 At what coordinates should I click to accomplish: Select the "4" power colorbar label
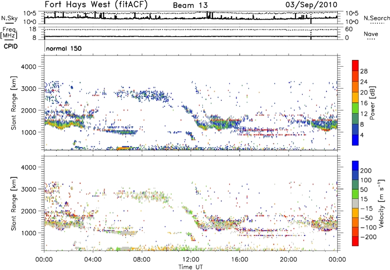pos(362,135)
